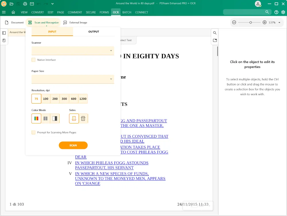This screenshot has width=287, height=216.
Task: Expand the 137% zoom level dropdown
Action: [279, 22]
